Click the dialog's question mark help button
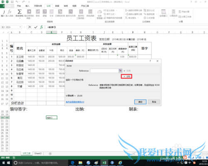The width and height of the screenshot is (208, 166). coord(150,61)
